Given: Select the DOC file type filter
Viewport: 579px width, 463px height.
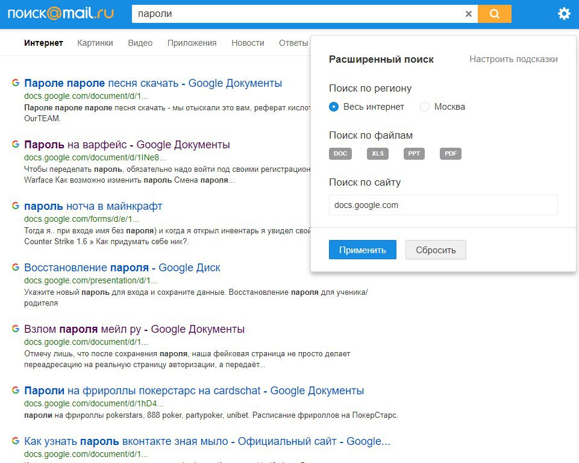Looking at the screenshot, I should (x=340, y=153).
